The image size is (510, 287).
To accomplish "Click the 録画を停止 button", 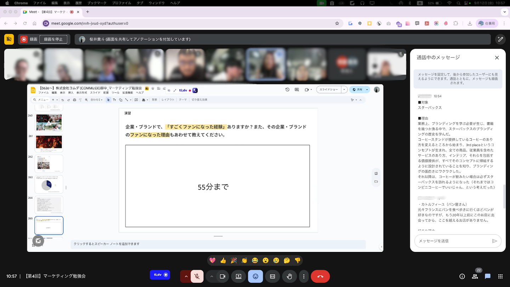I will [x=53, y=39].
